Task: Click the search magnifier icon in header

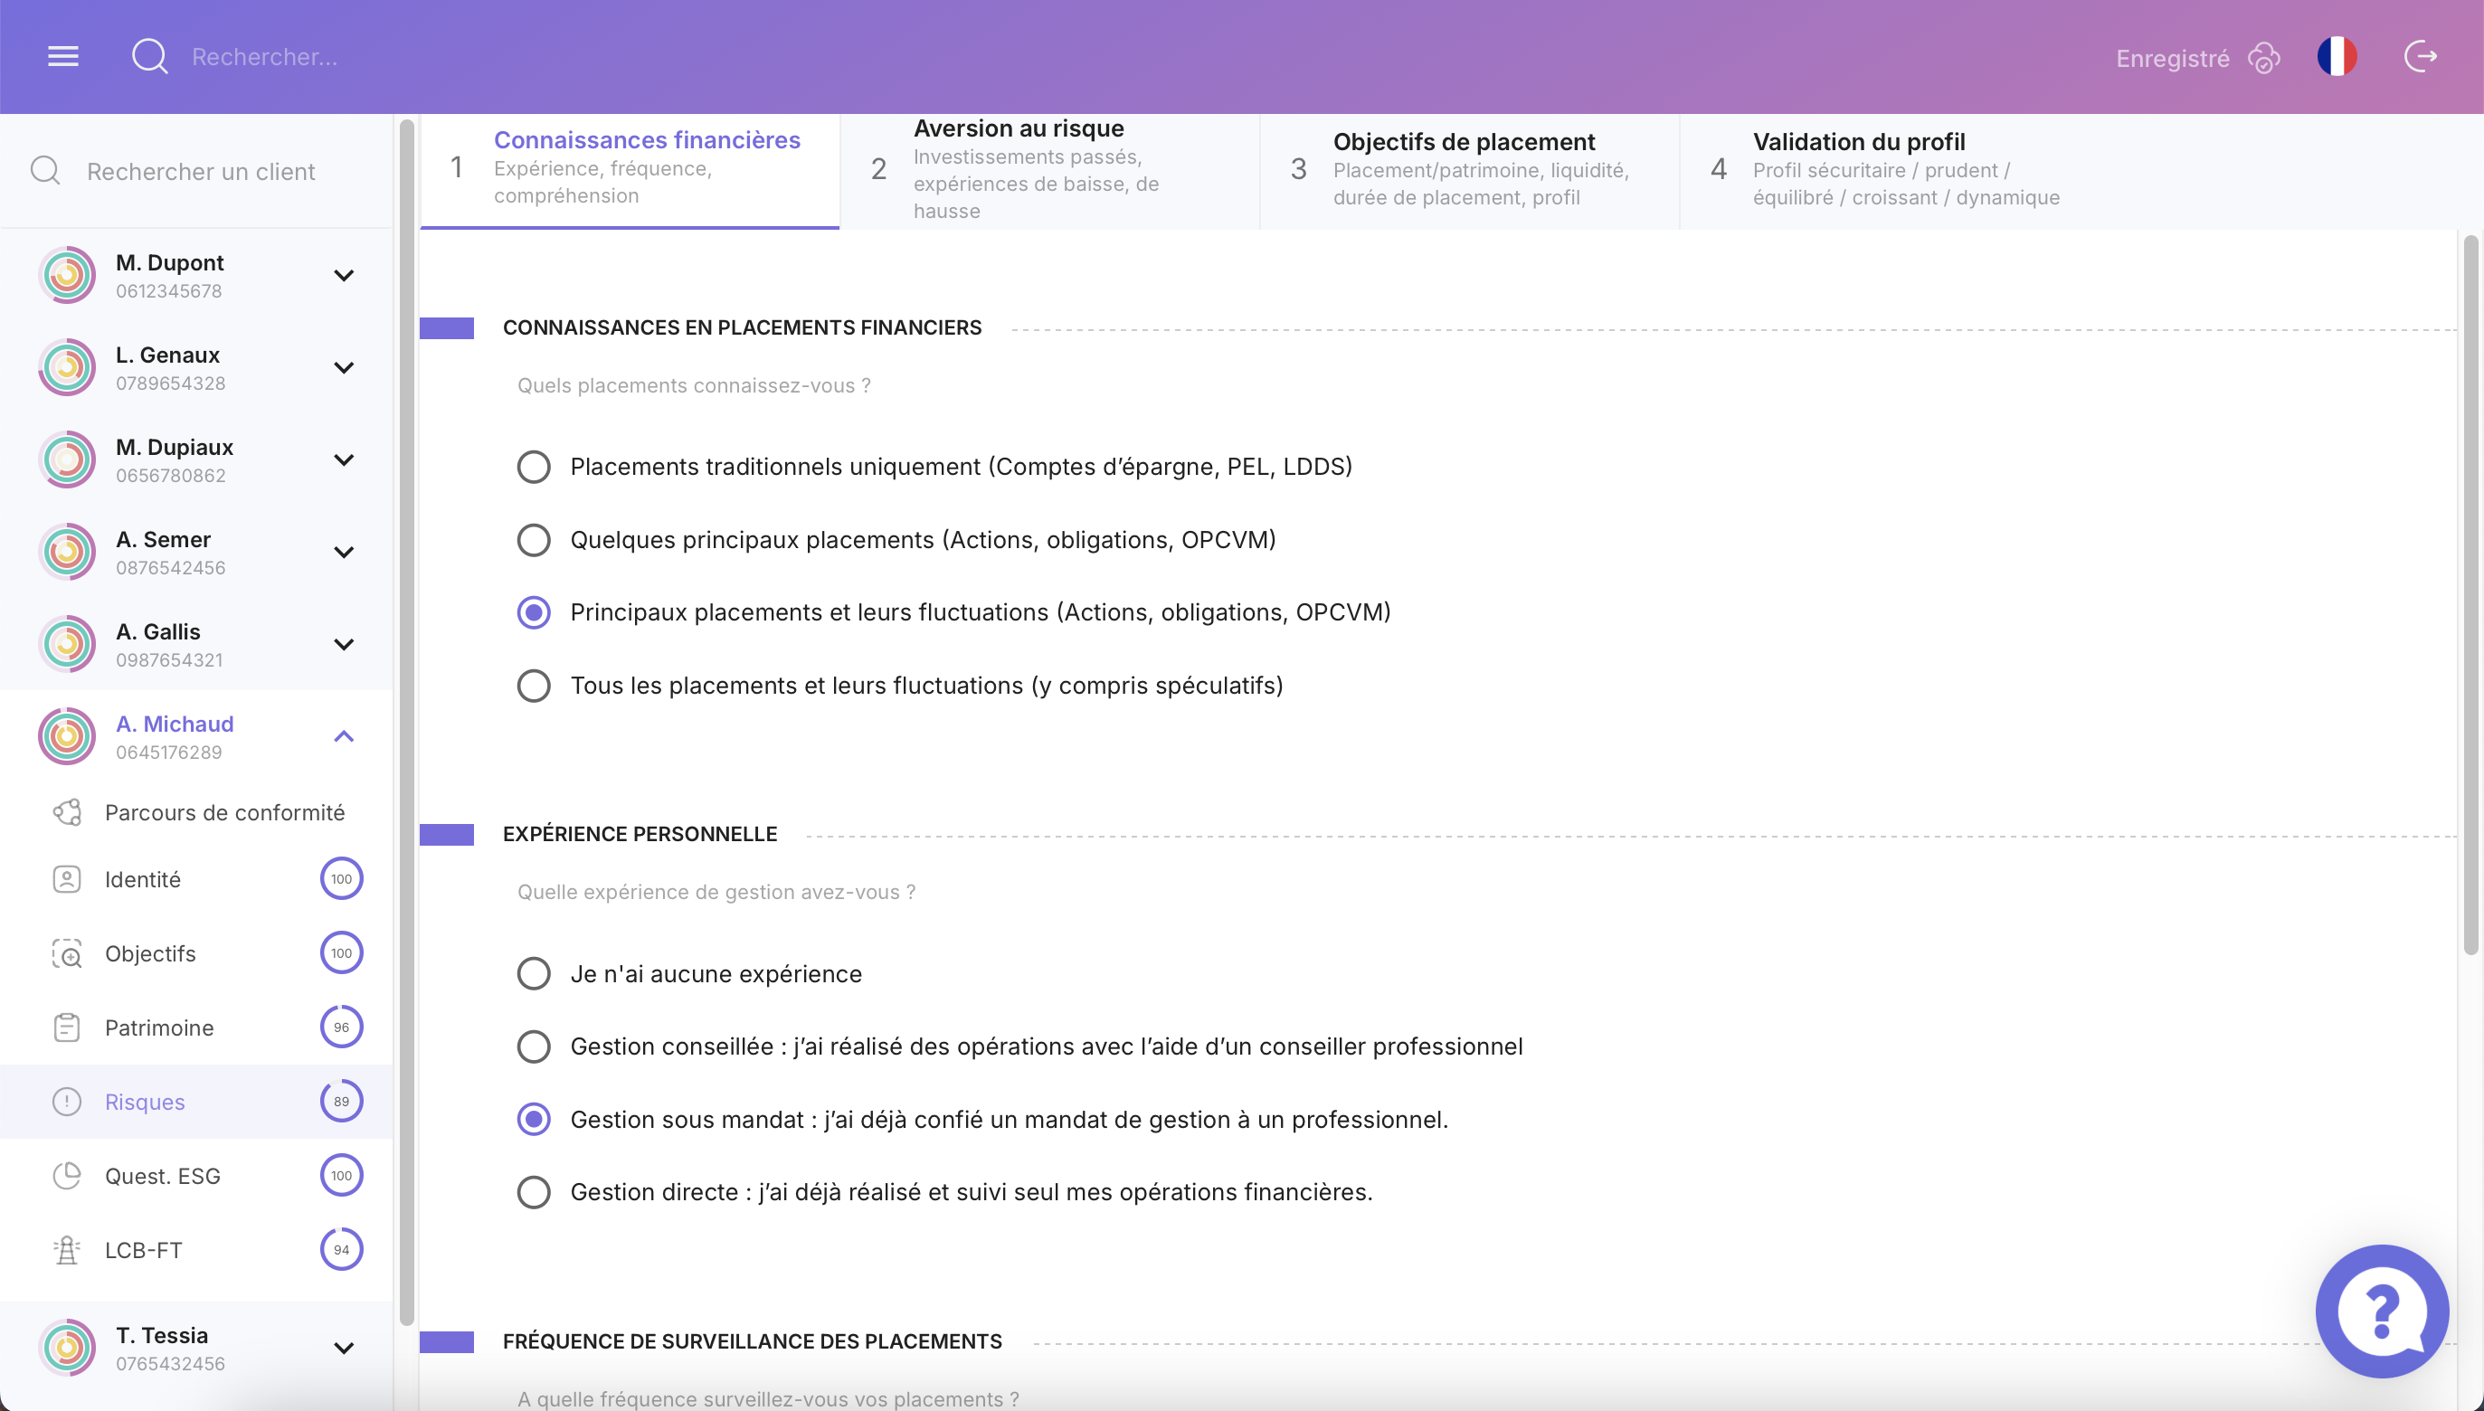Action: (x=150, y=56)
